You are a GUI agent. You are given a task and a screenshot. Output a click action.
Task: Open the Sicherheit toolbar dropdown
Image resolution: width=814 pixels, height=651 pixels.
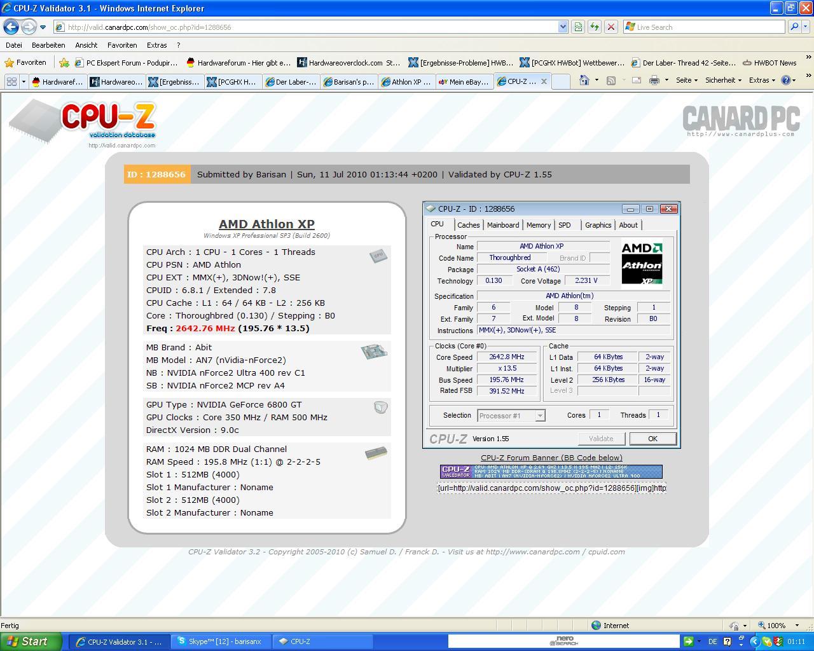(724, 80)
